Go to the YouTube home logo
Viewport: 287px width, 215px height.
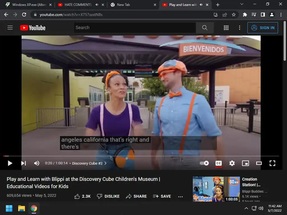point(33,28)
